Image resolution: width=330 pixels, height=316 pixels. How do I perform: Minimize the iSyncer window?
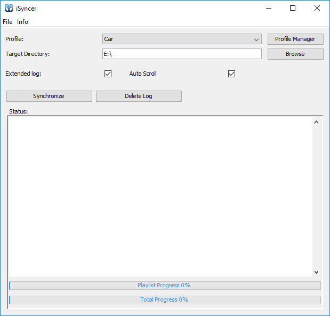tap(269, 8)
